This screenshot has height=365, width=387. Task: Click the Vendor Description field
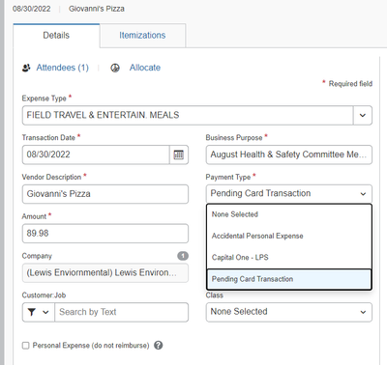(x=105, y=194)
